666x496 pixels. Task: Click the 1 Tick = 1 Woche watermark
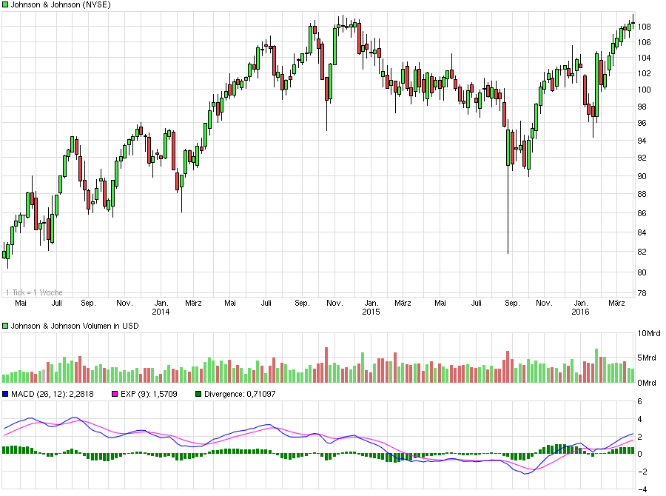tap(34, 292)
